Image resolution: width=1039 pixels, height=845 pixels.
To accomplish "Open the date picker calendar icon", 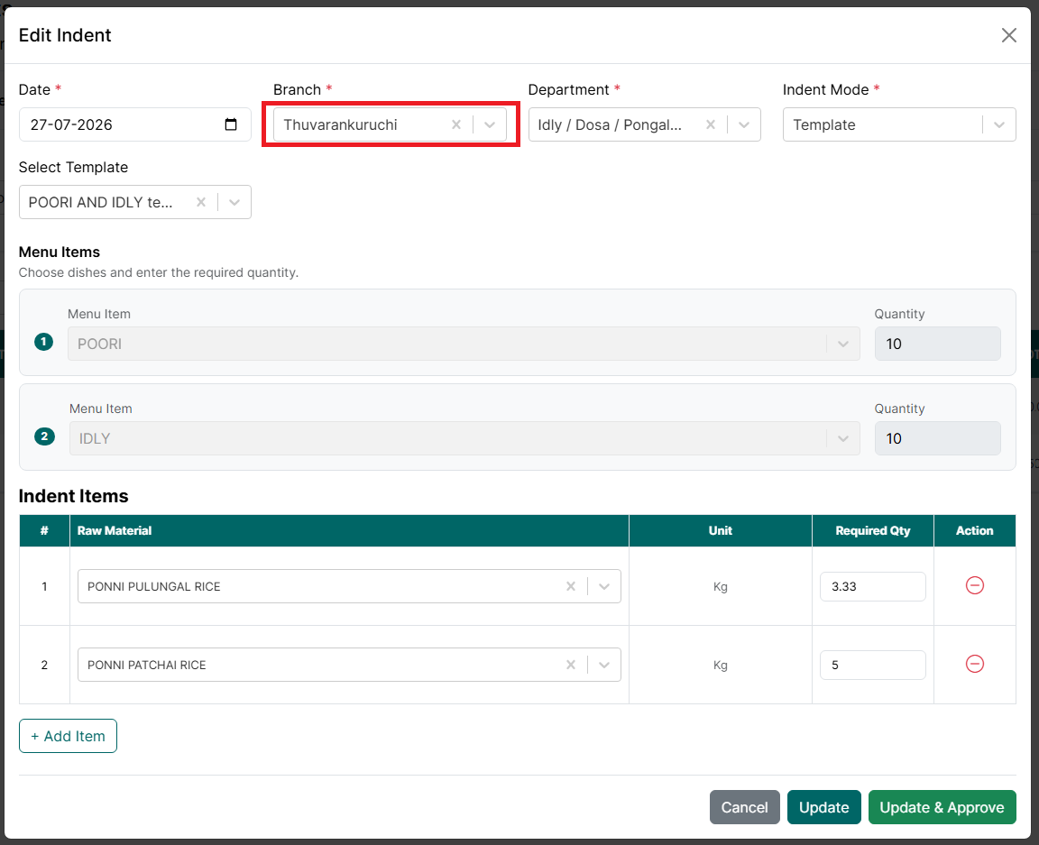I will tap(231, 124).
